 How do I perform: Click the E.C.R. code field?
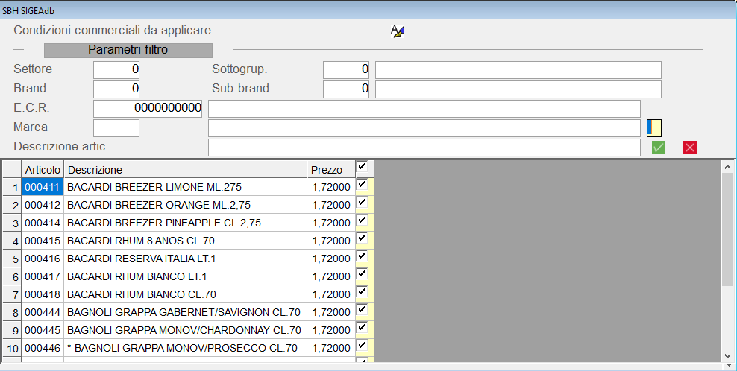(148, 109)
